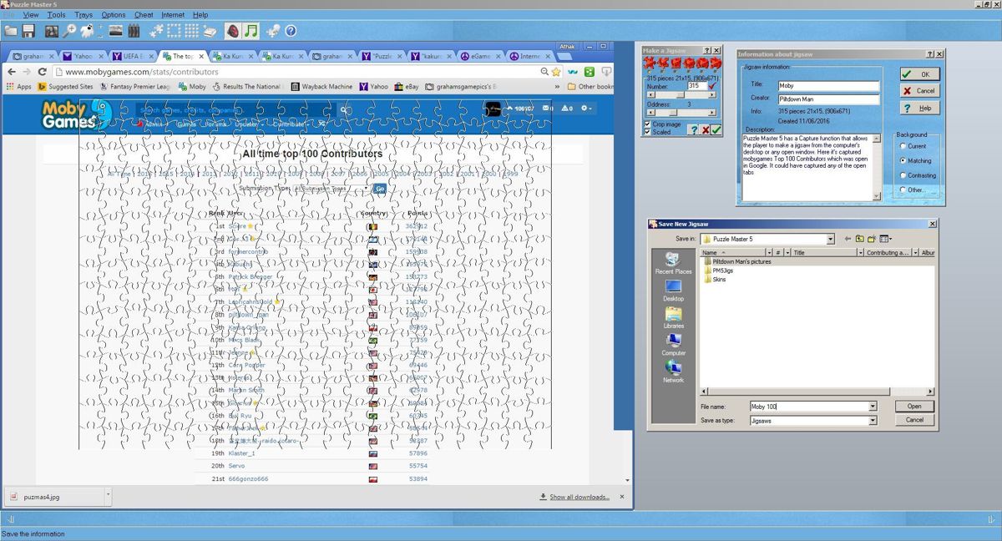Image resolution: width=1002 pixels, height=541 pixels.
Task: Click Network in save dialog places
Action: pyautogui.click(x=673, y=372)
